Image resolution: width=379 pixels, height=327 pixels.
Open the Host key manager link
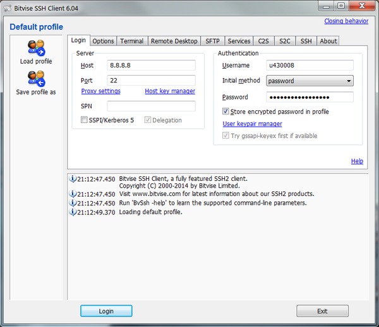click(x=170, y=91)
